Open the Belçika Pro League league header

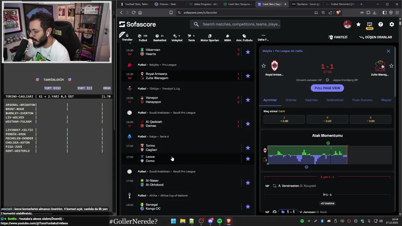[157, 65]
